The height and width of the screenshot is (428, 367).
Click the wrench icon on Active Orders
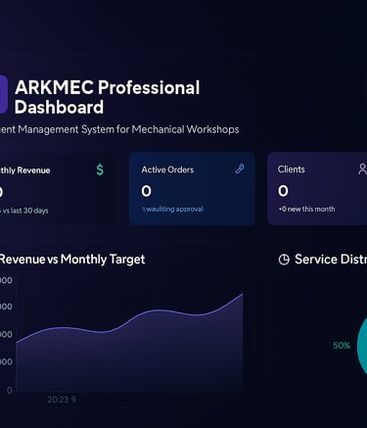[240, 169]
